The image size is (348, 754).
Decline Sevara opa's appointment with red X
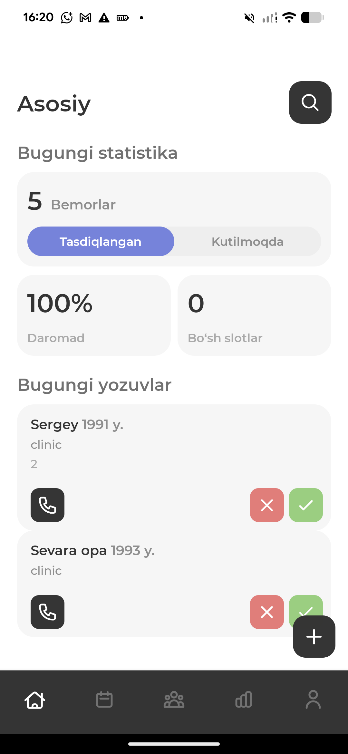coord(267,612)
